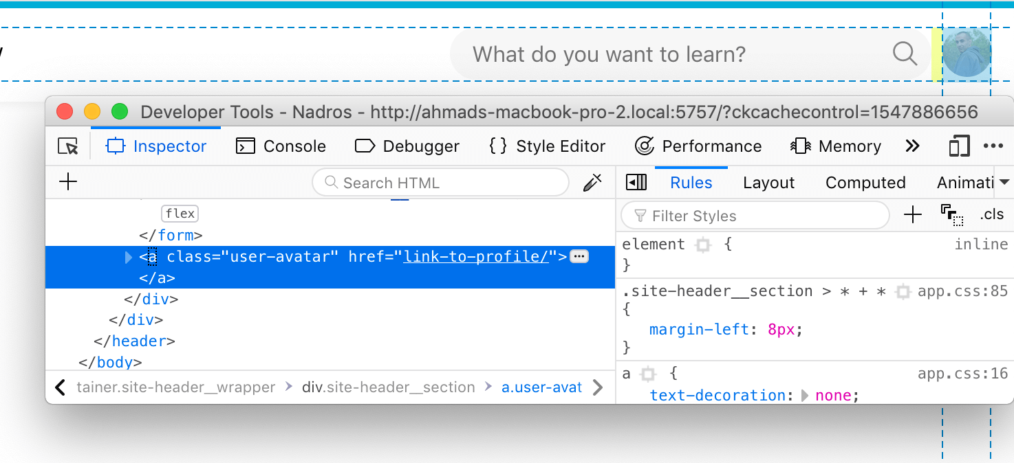Click the eyedropper color picker icon
Viewport: 1014px width, 463px height.
coord(592,183)
